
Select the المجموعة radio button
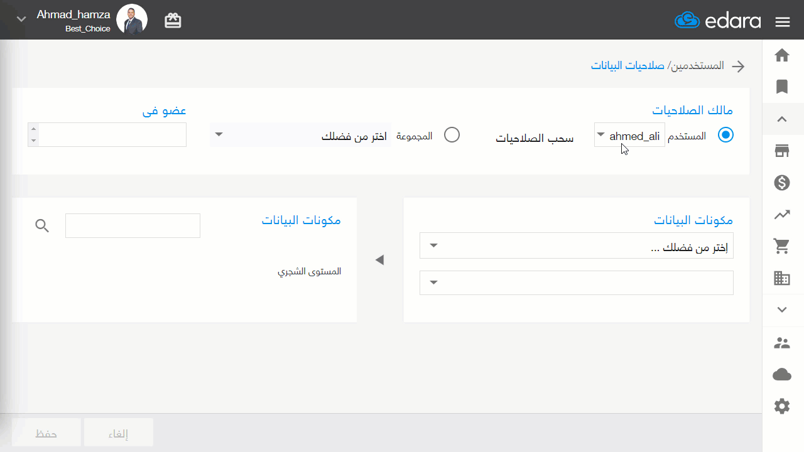pos(452,135)
